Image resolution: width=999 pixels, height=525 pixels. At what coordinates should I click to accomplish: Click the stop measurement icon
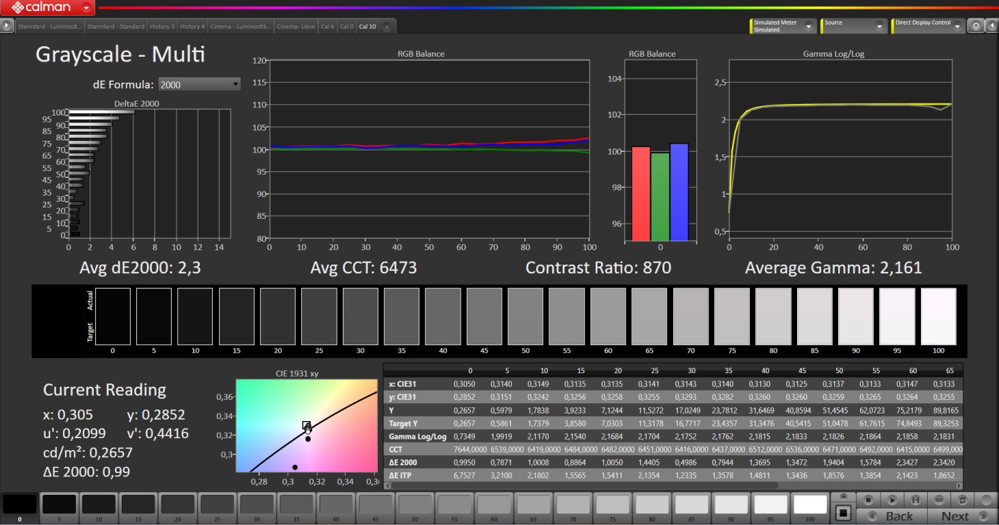pos(868,500)
